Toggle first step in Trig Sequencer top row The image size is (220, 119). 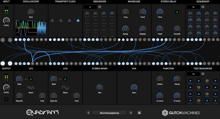click(190, 81)
